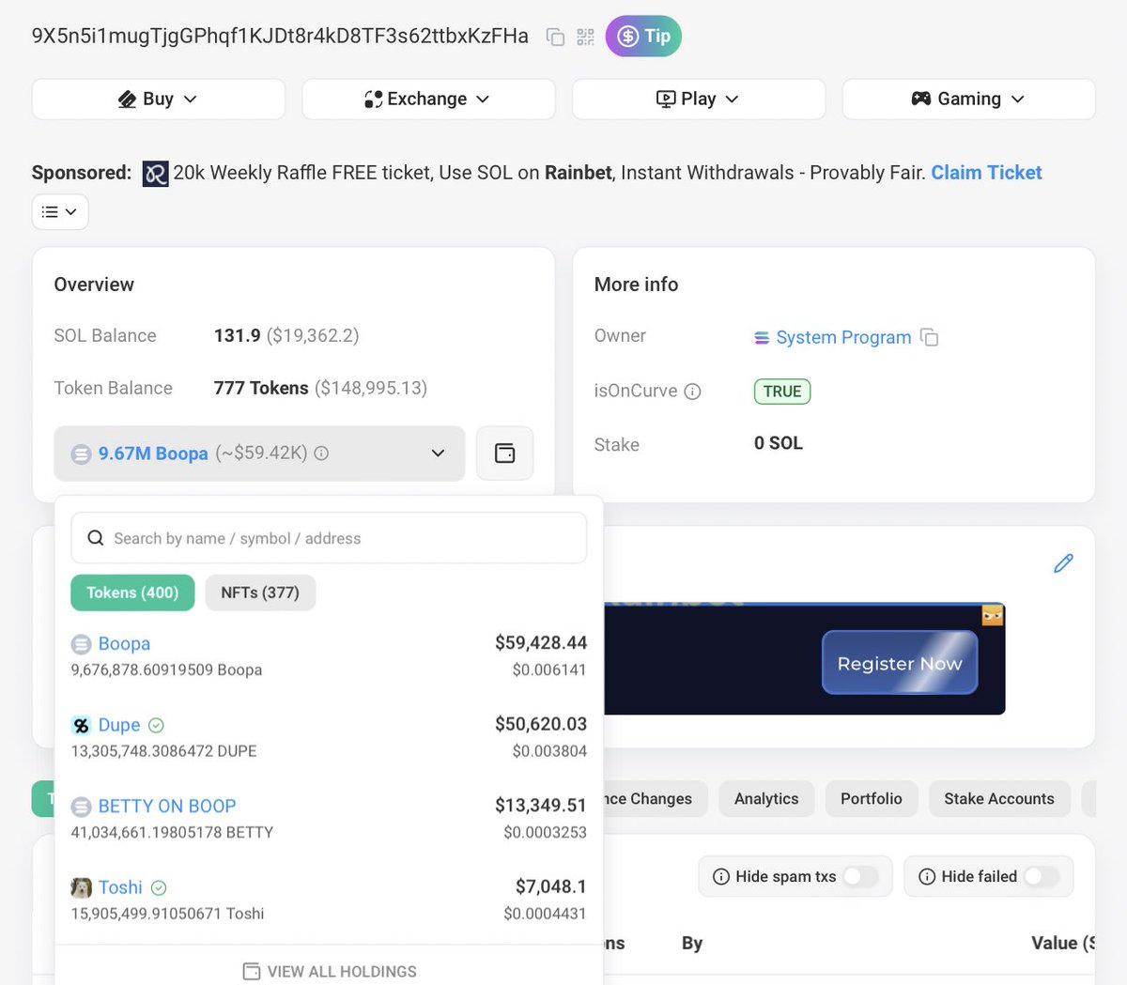
Task: Select the Dupe token icon
Action: (x=81, y=725)
